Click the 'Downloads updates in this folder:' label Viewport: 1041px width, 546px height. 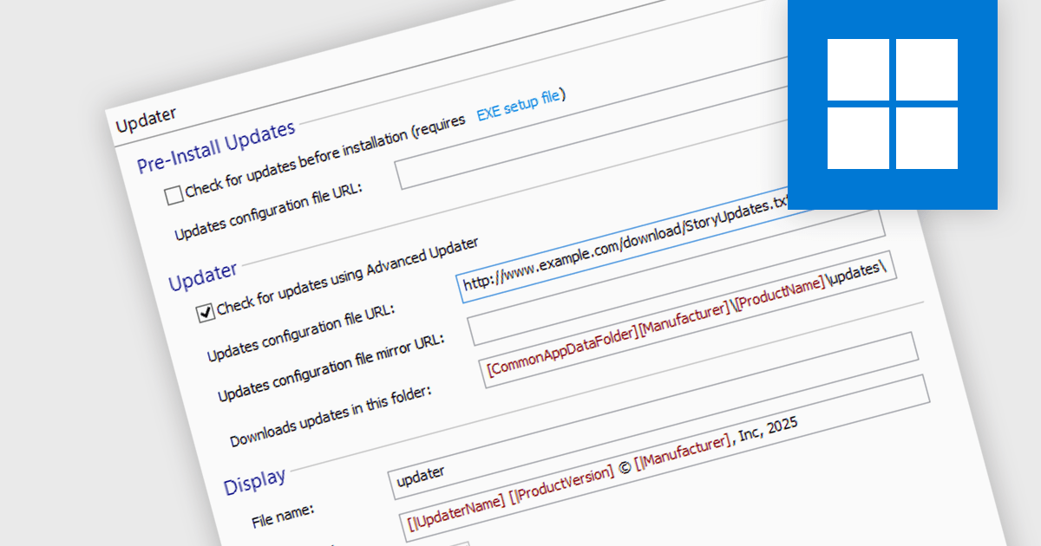tap(331, 413)
